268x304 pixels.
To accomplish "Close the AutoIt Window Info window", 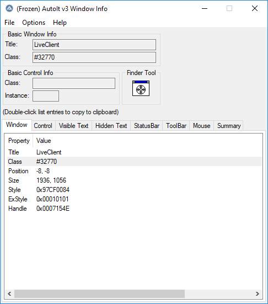I will point(255,8).
